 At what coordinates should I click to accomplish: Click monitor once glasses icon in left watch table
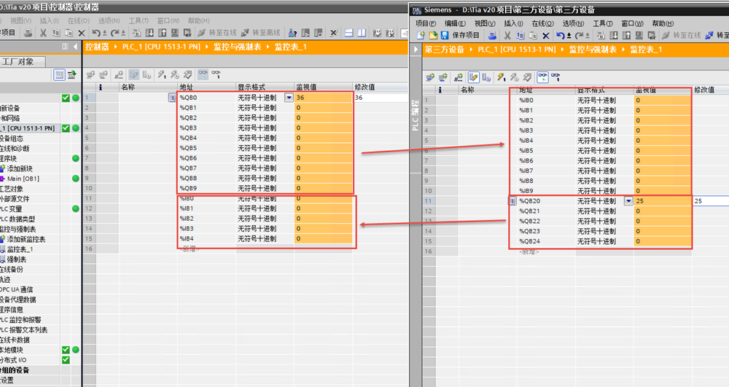pyautogui.click(x=217, y=74)
